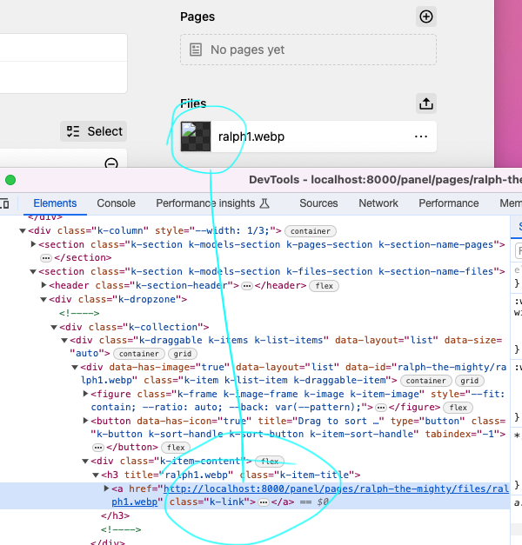Click the flex badge on k-item-content div

point(270,462)
